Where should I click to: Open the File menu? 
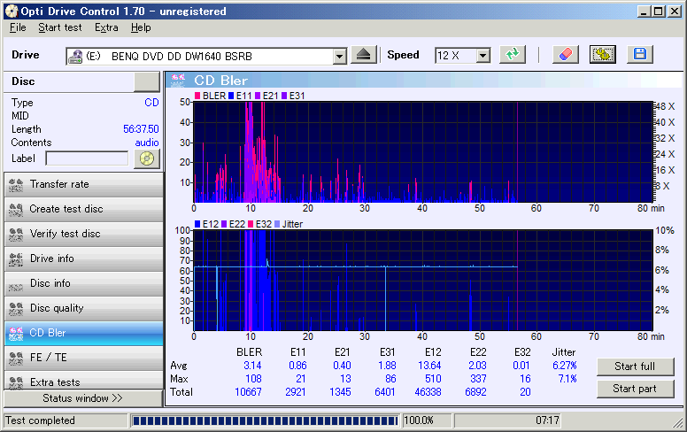point(18,27)
